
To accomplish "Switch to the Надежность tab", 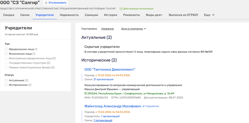I will coord(69,15).
